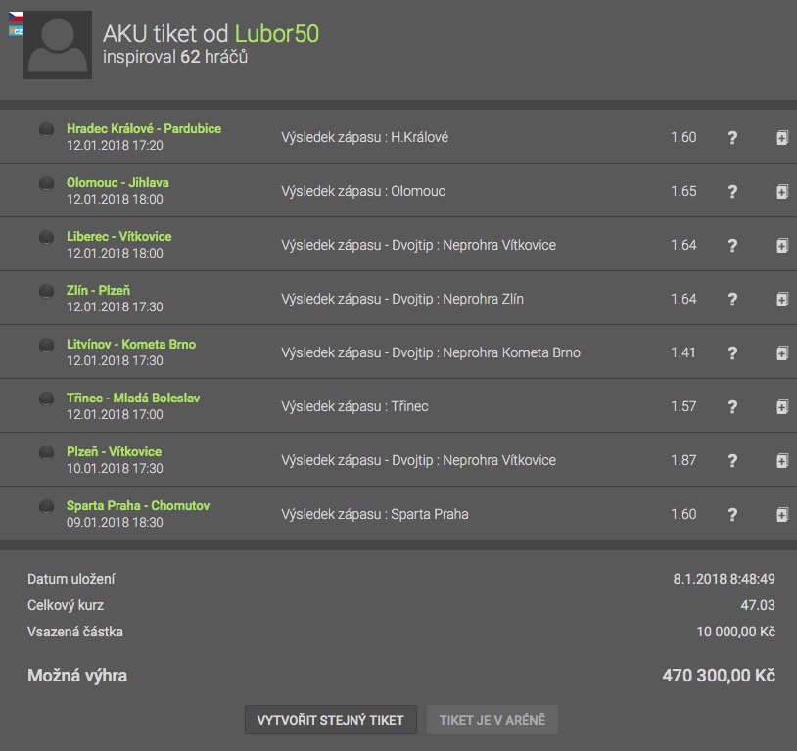Click add icon for Sparta Praha - Chomutov
The image size is (797, 751).
click(x=782, y=515)
